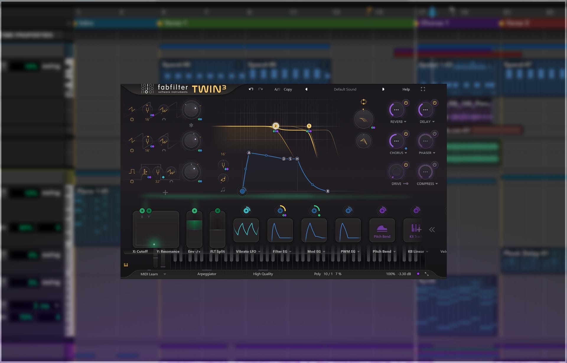Turn off the second oscillator with its power button
This screenshot has height=363, width=567.
pos(132,151)
